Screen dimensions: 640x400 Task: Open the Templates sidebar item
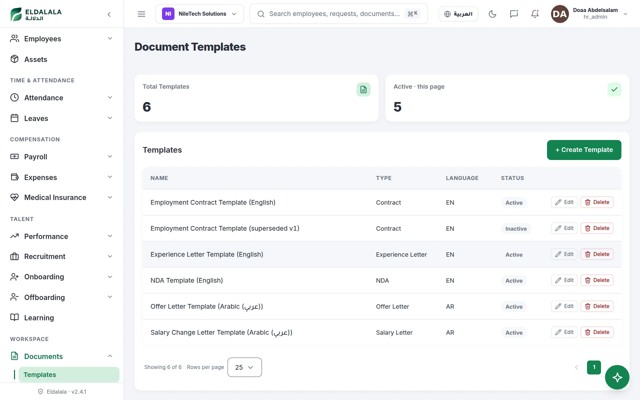69,375
